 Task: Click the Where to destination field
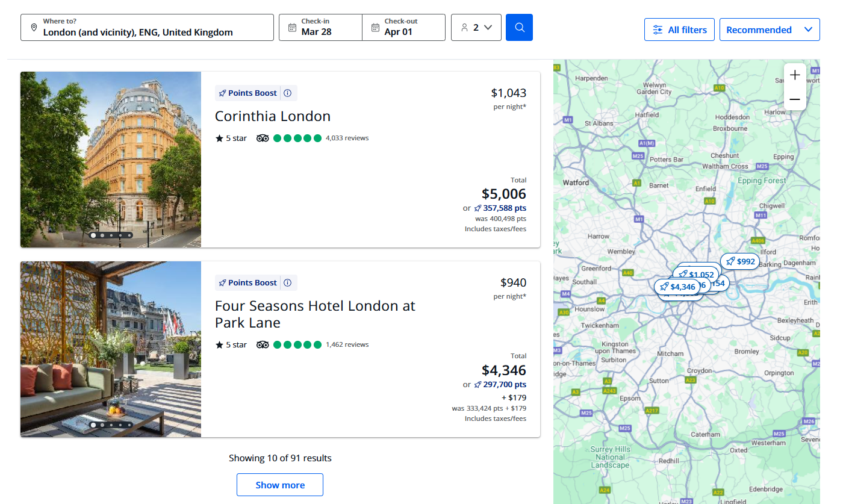[x=147, y=28]
